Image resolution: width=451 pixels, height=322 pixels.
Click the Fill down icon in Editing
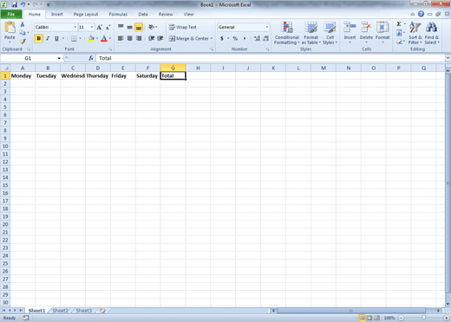point(399,33)
